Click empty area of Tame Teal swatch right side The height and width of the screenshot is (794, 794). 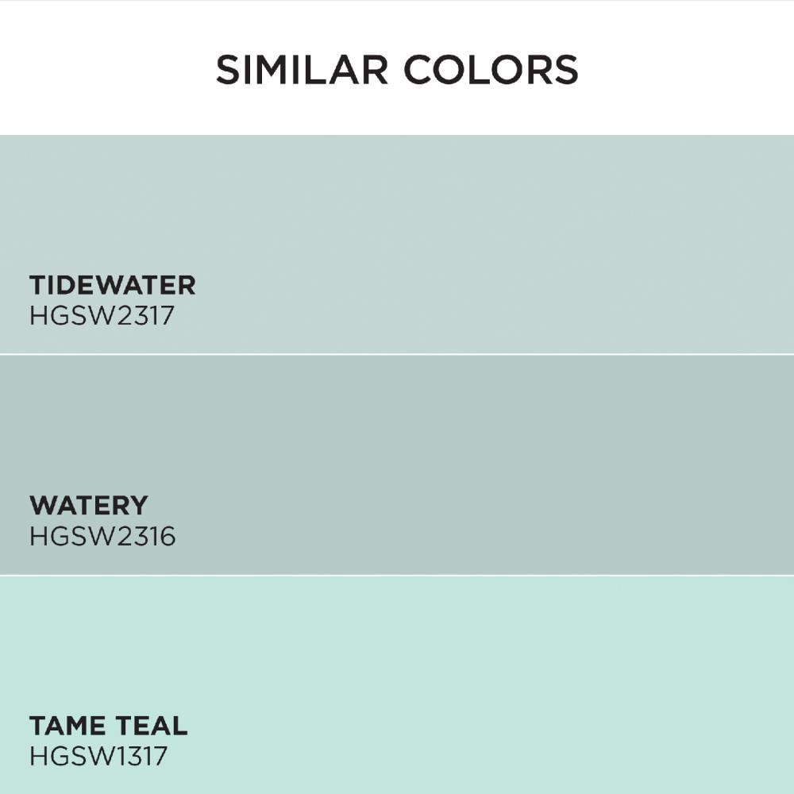point(557,685)
